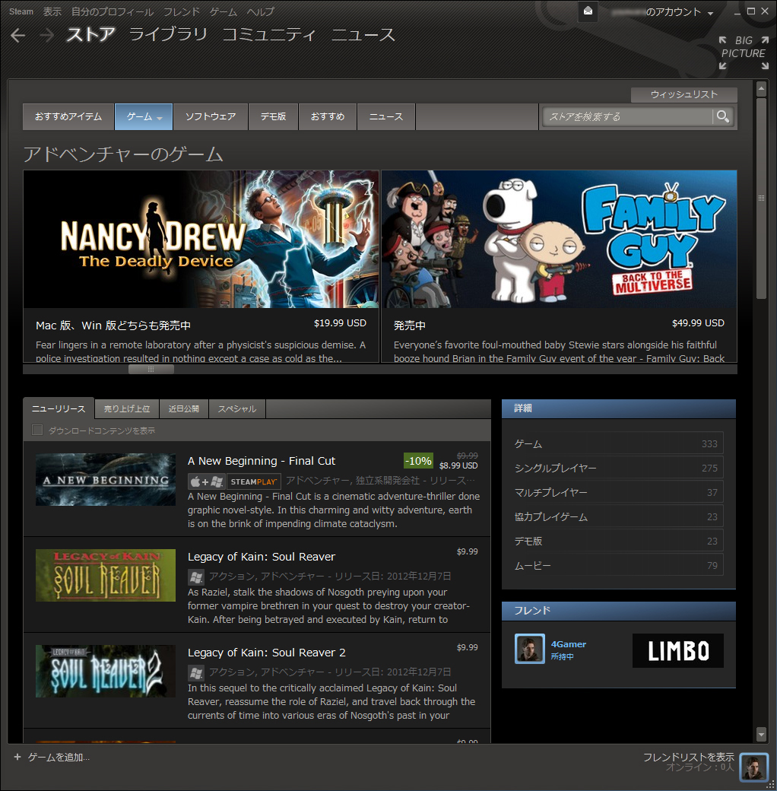Open the inbox envelope icon
The image size is (777, 791).
click(588, 11)
